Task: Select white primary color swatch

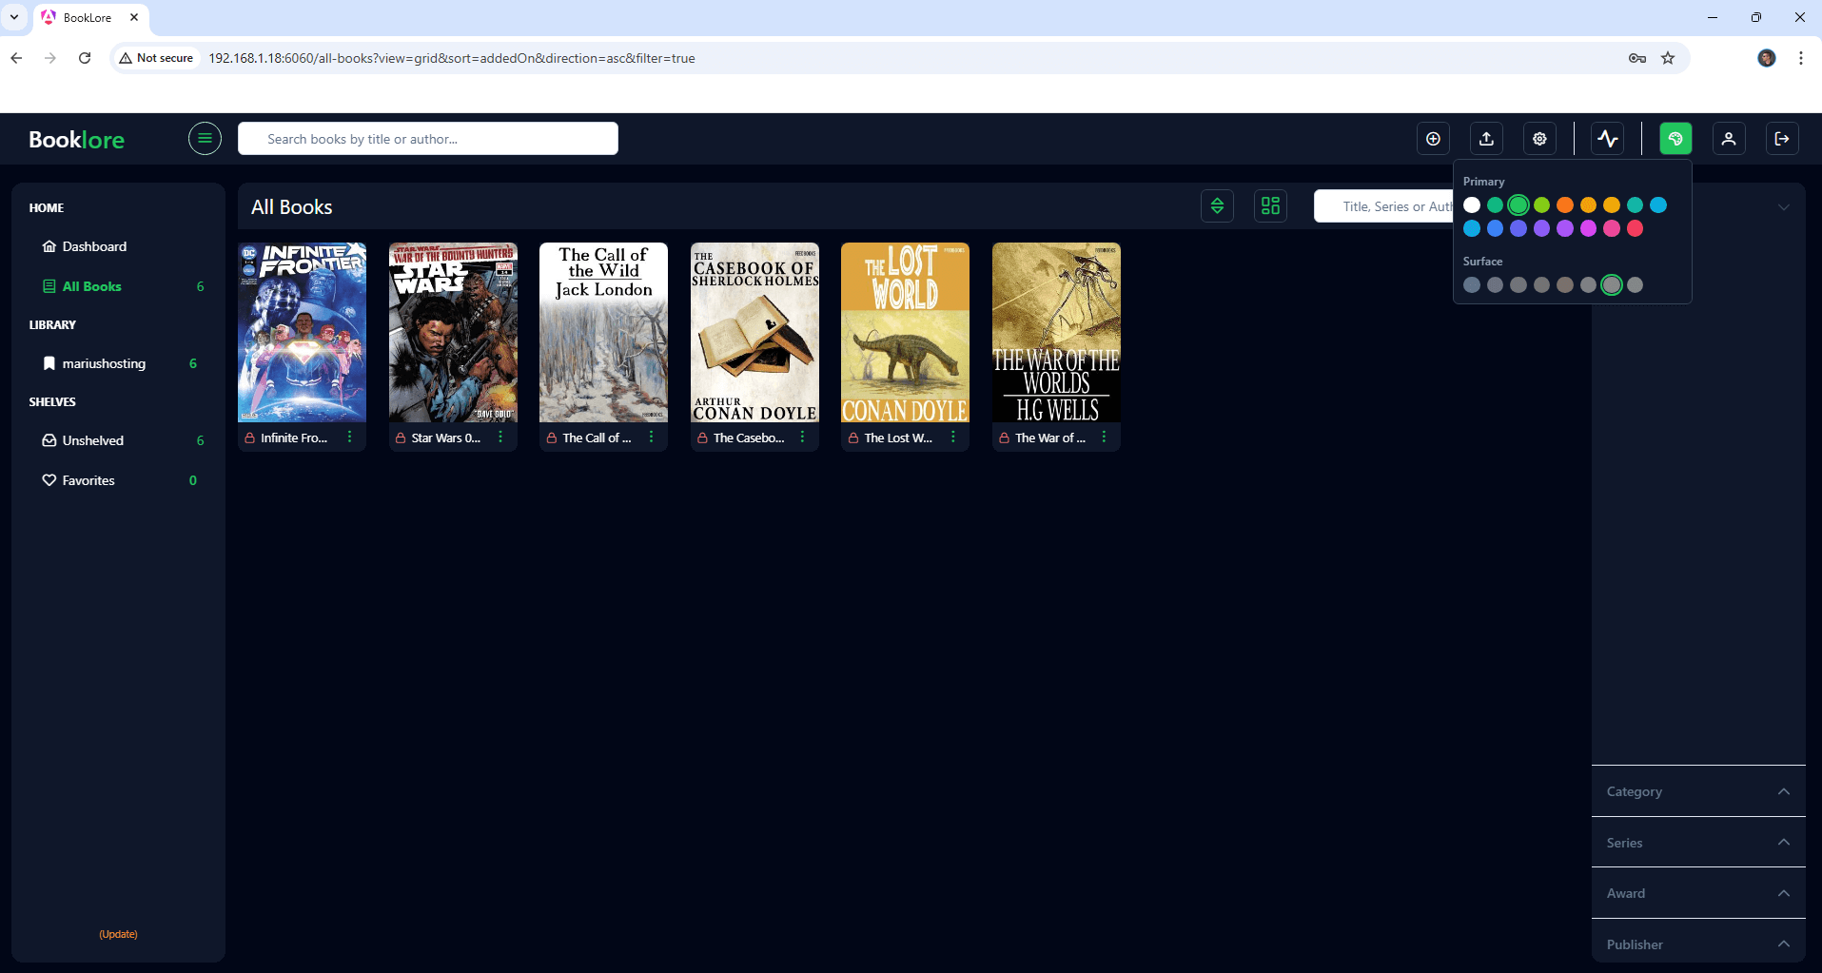Action: pyautogui.click(x=1472, y=204)
